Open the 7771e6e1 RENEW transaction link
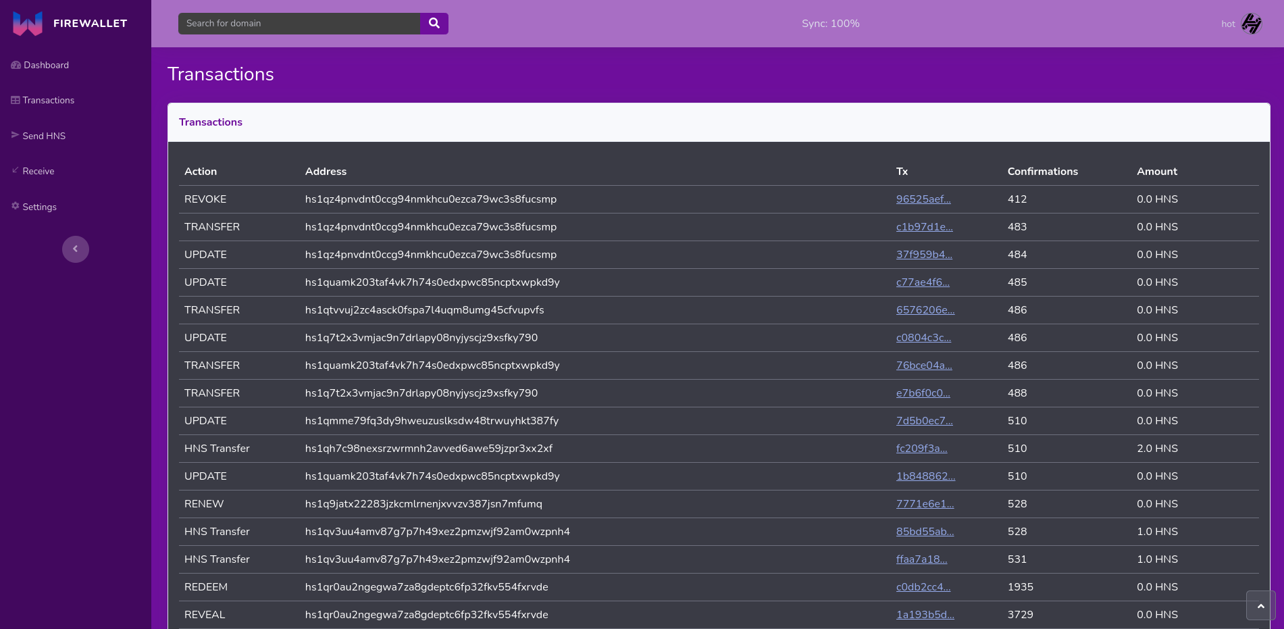Viewport: 1284px width, 629px height. point(925,503)
